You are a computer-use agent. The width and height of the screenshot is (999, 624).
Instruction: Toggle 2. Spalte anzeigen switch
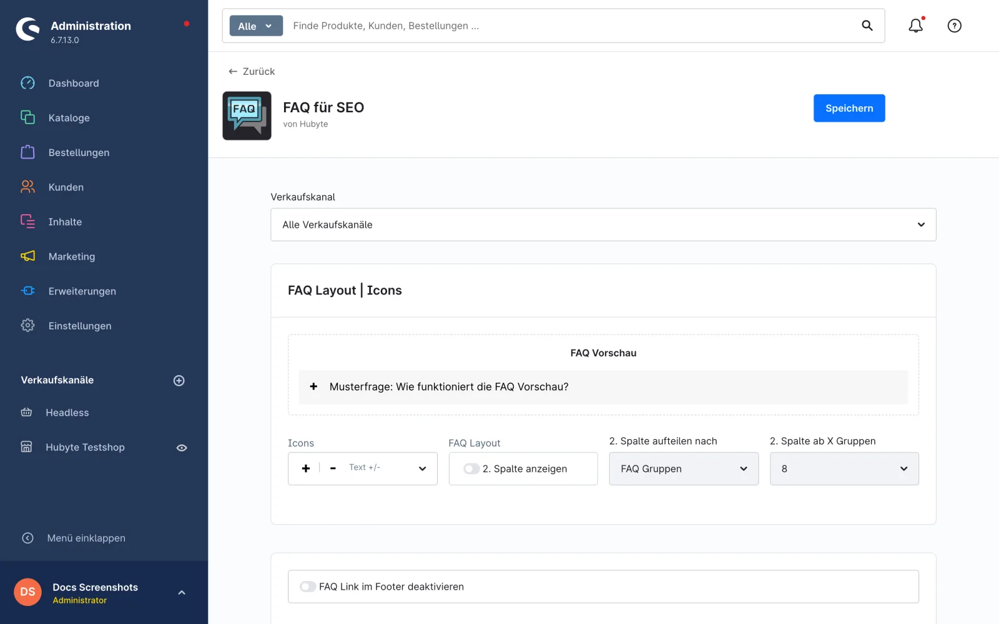471,469
